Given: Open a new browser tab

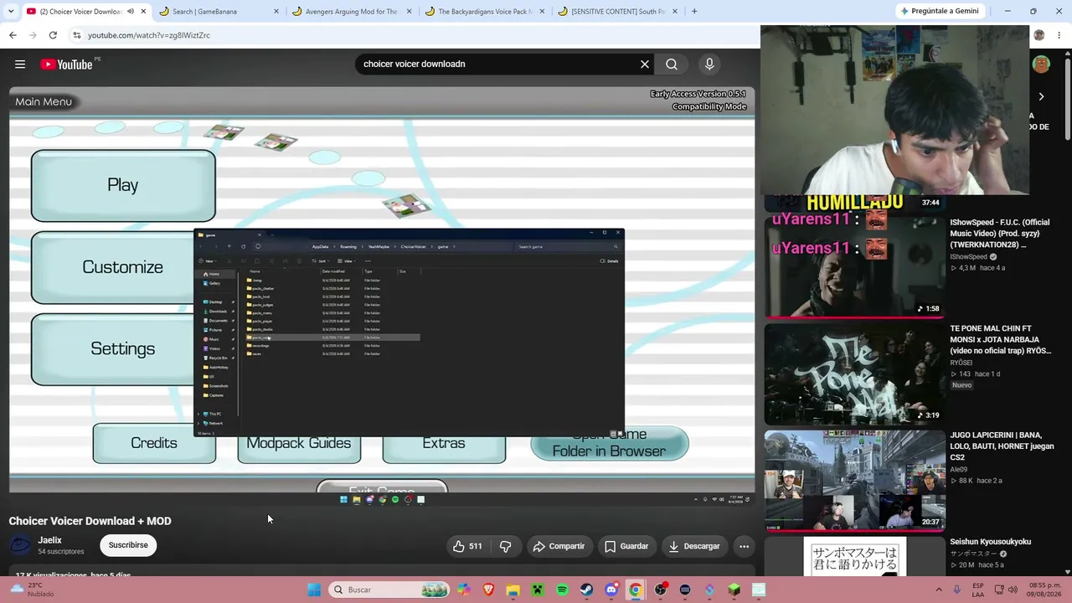Looking at the screenshot, I should click(694, 12).
